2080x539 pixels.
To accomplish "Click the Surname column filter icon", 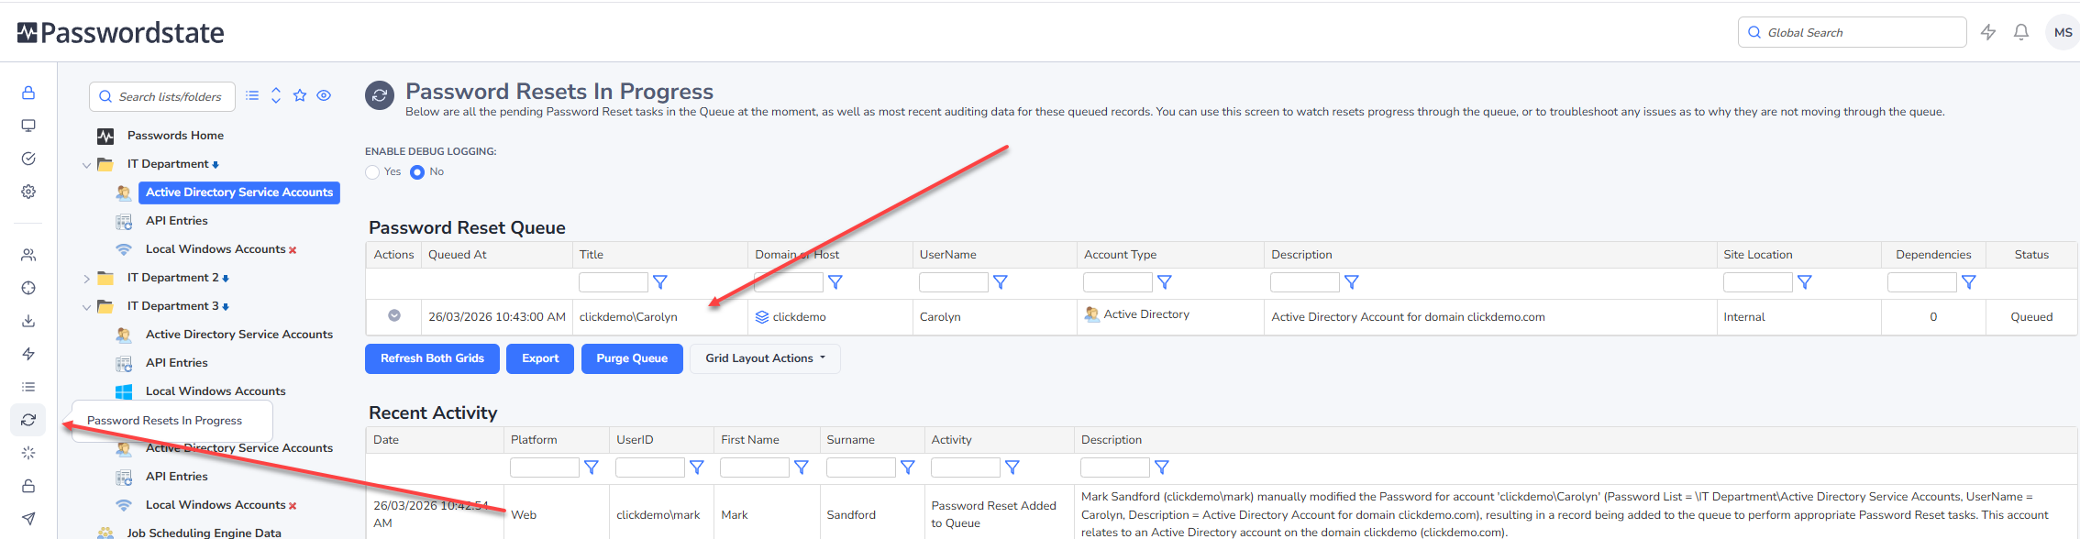I will 908,467.
